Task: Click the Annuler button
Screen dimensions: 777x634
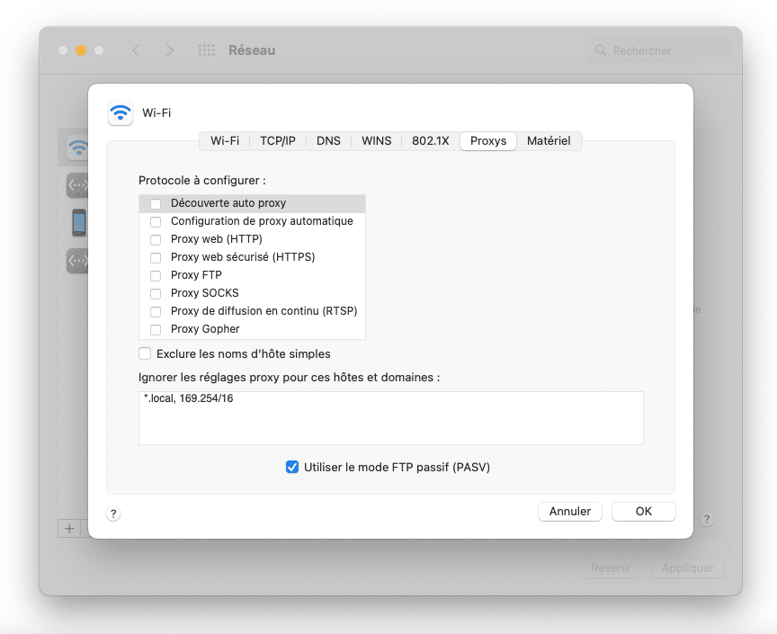Action: point(570,511)
